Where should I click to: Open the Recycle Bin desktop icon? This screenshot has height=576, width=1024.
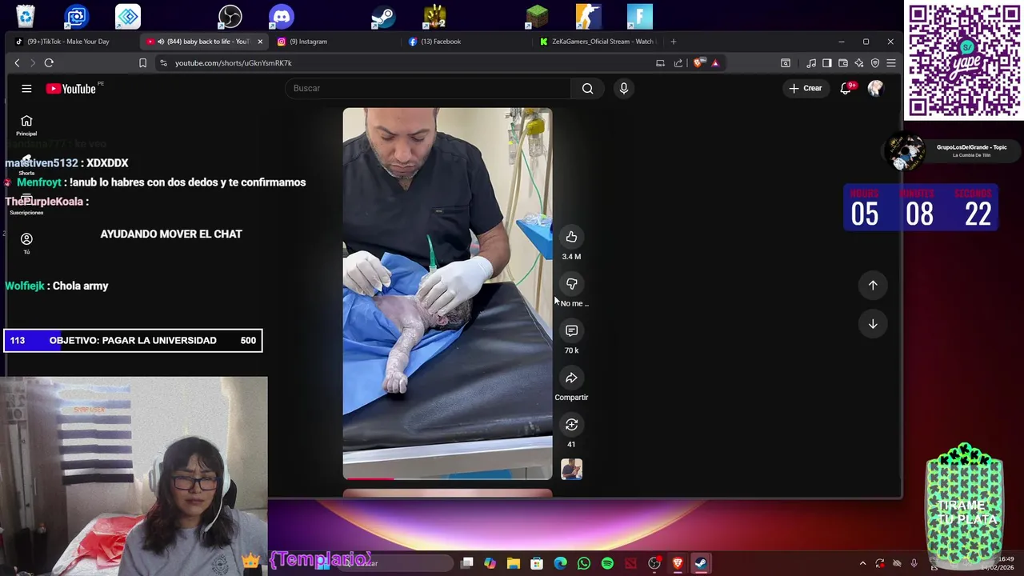(x=26, y=16)
